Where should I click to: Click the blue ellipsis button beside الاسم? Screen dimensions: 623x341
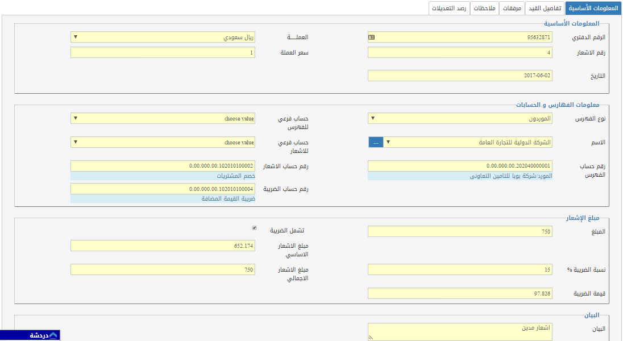(x=376, y=142)
